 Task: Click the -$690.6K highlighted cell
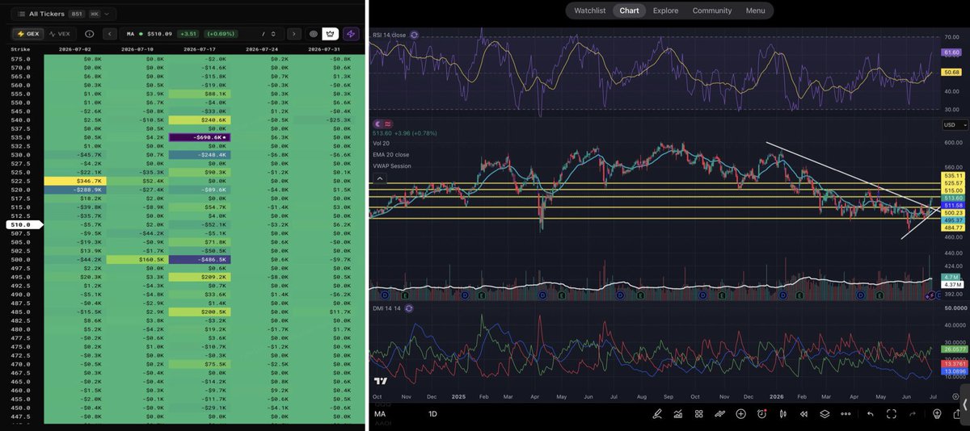[199, 137]
